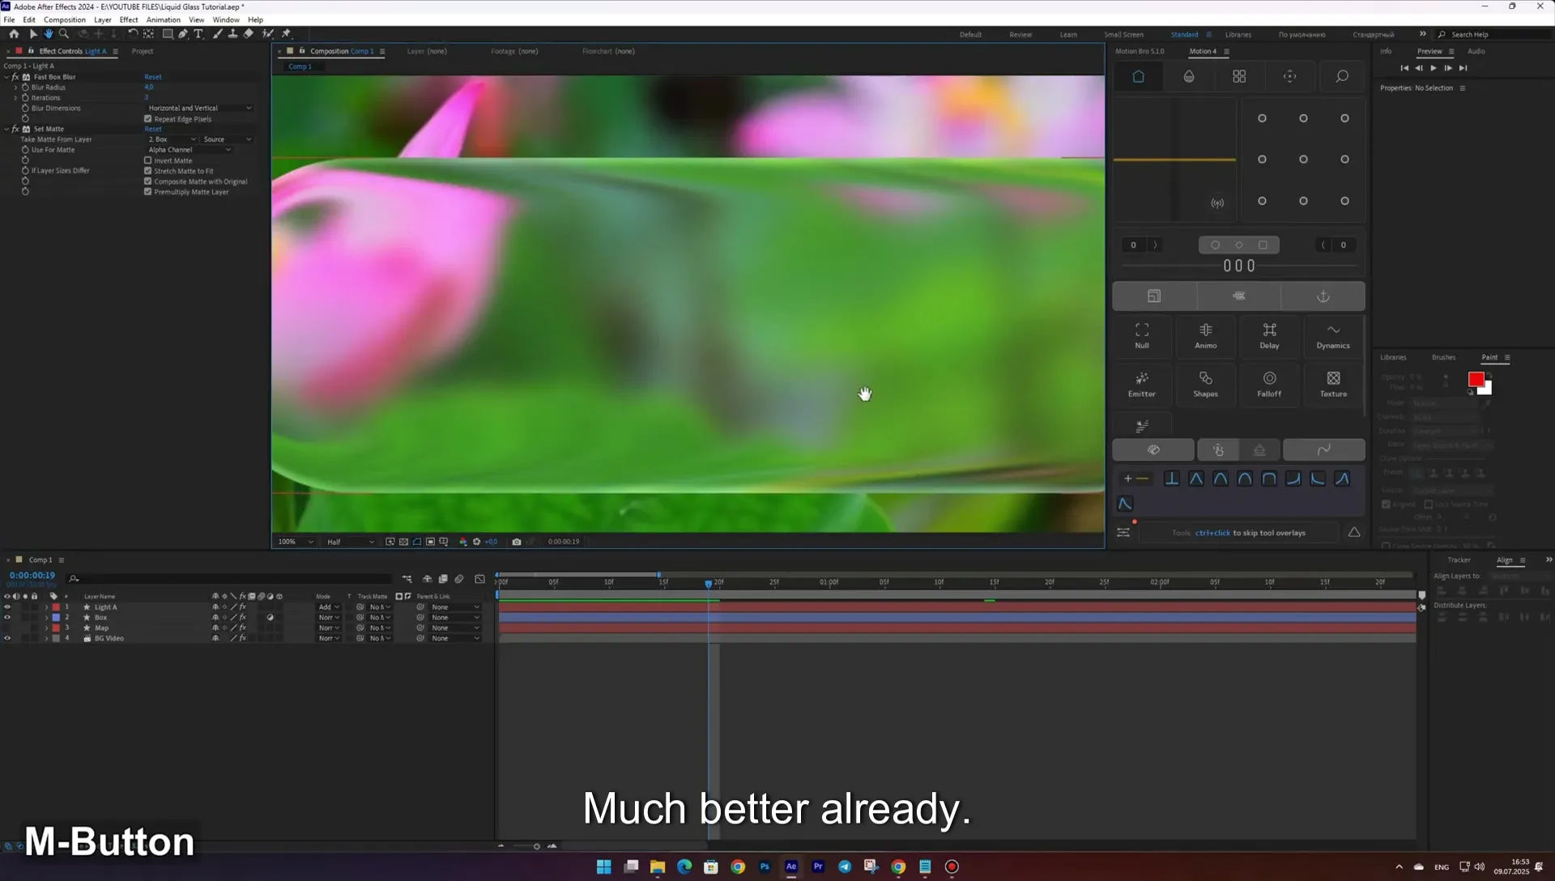
Task: Select the Learn workspace
Action: coord(1068,35)
